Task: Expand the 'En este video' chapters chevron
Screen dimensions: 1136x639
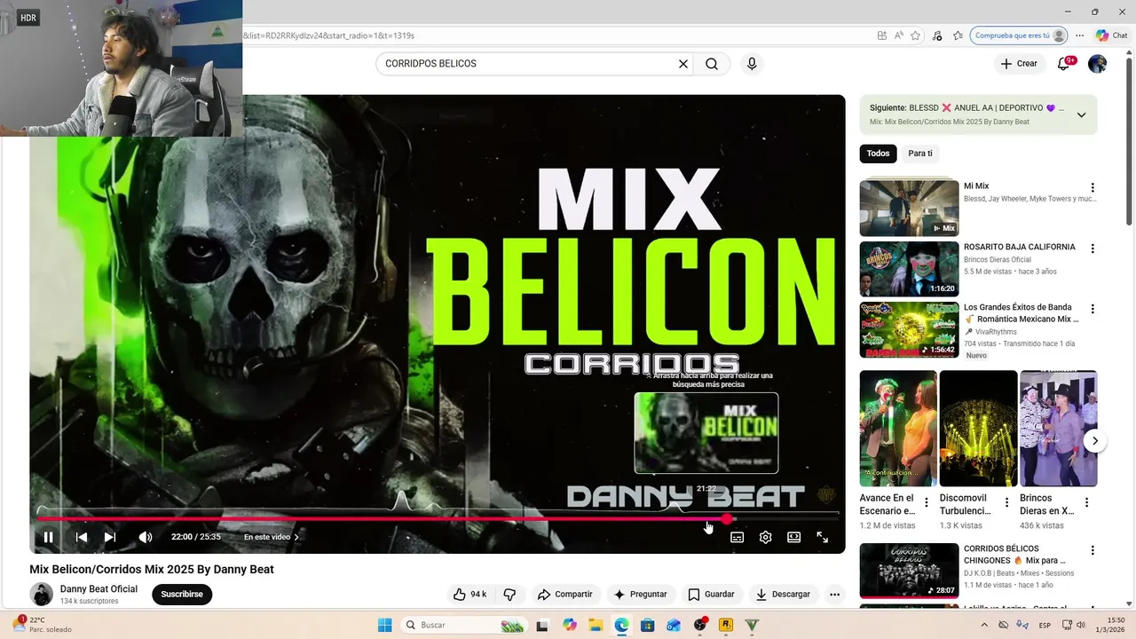Action: click(296, 537)
